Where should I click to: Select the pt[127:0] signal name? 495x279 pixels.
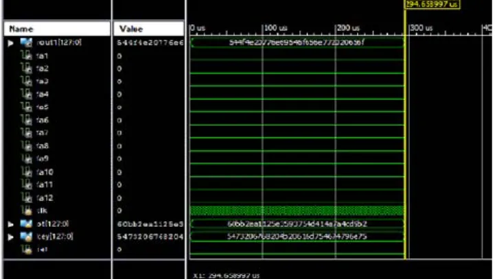(53, 224)
